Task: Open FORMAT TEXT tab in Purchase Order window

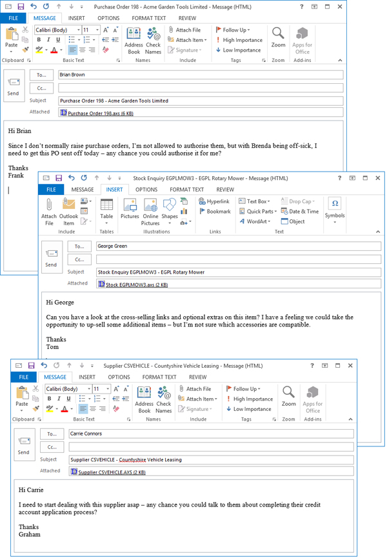Action: 149,18
